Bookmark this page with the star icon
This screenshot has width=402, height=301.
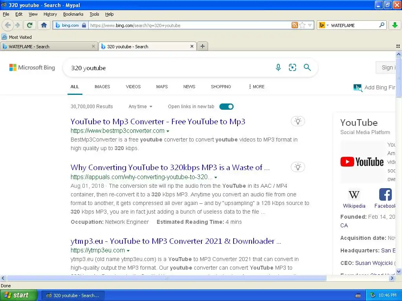point(303,25)
